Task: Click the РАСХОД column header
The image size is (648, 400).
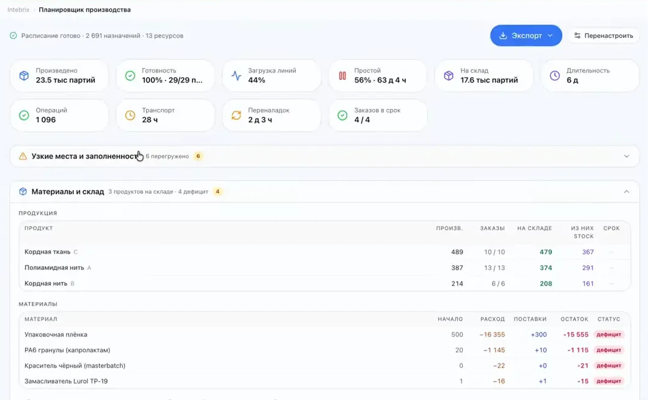Action: (x=492, y=319)
